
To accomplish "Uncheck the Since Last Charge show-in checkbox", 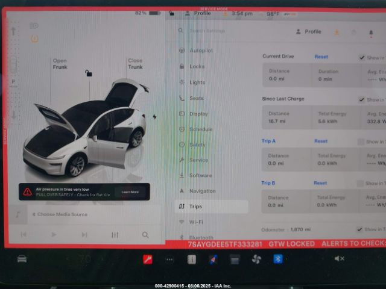I will 362,100.
